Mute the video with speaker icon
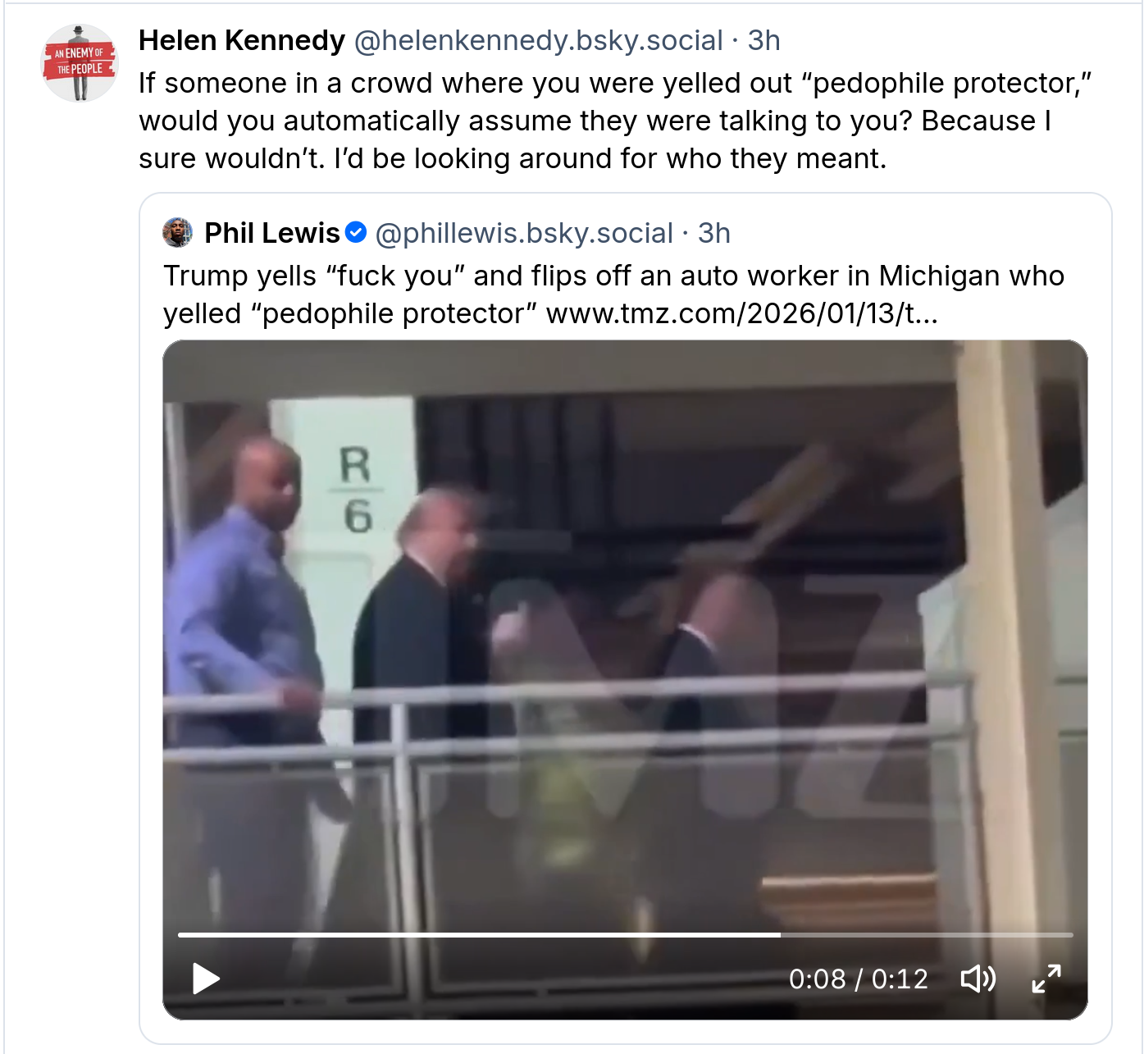 click(x=978, y=978)
